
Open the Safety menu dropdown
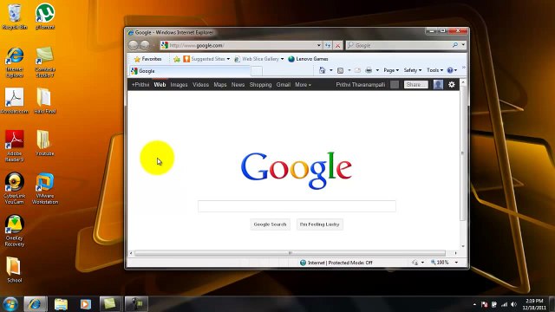pyautogui.click(x=413, y=70)
